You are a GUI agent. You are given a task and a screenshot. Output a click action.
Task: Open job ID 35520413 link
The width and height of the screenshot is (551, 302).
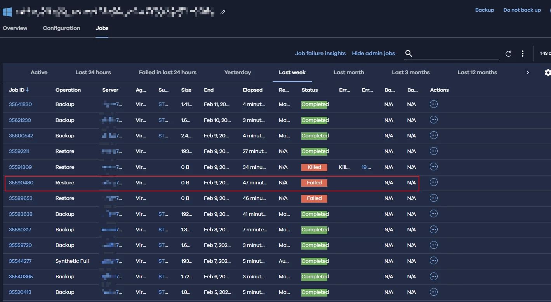pos(20,292)
